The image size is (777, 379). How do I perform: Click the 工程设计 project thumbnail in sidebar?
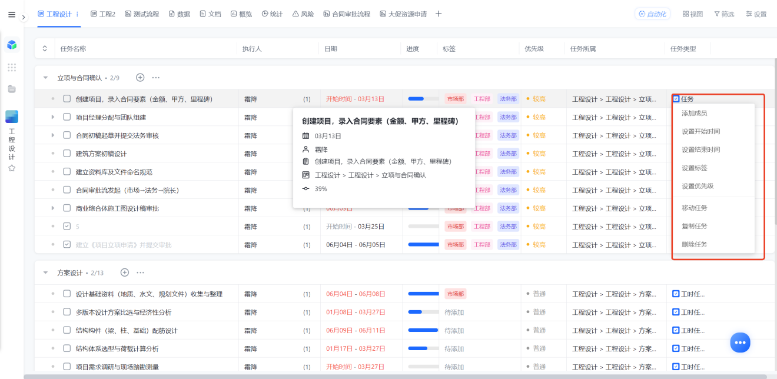pyautogui.click(x=12, y=117)
